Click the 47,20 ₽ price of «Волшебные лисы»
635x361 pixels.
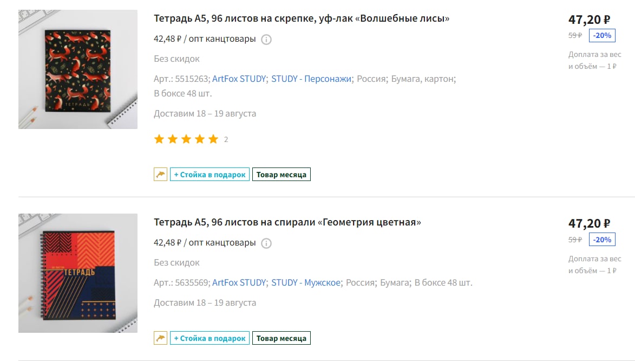pyautogui.click(x=589, y=20)
